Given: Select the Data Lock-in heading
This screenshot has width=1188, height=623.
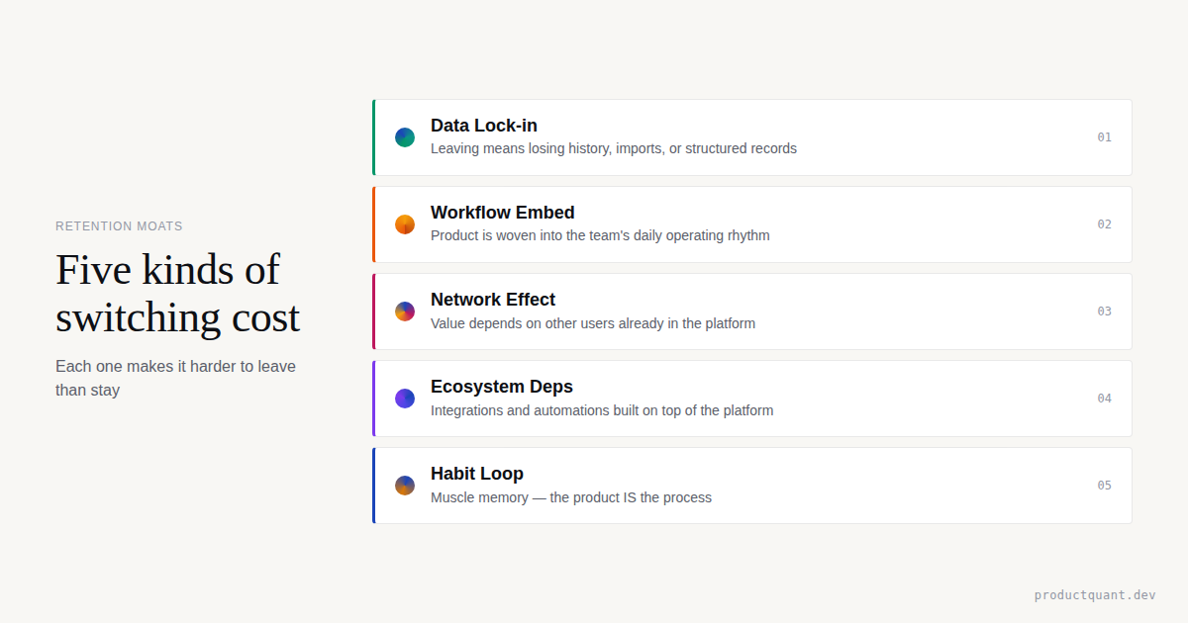Looking at the screenshot, I should [x=484, y=126].
